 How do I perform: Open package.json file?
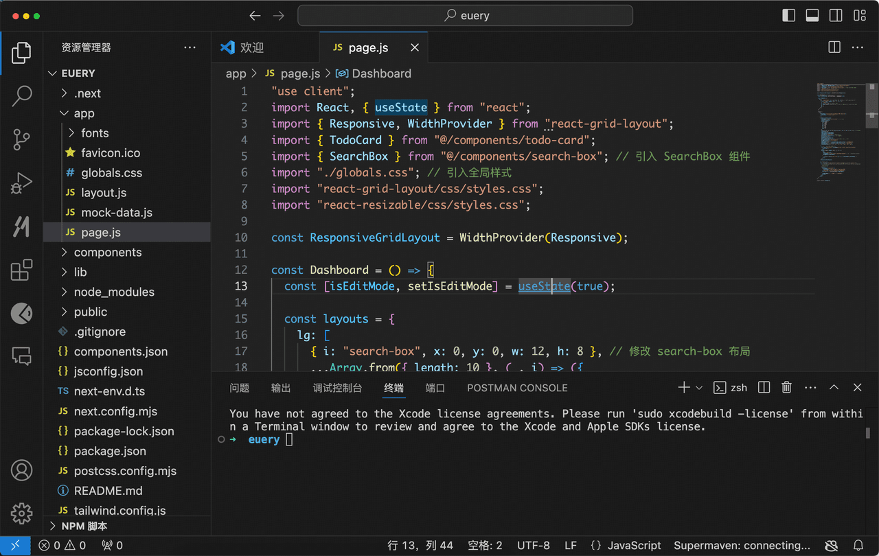coord(127,451)
